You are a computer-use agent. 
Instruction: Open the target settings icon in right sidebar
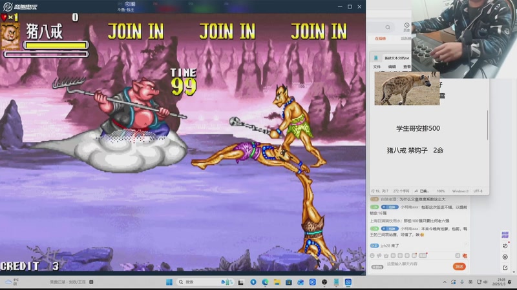(x=505, y=256)
